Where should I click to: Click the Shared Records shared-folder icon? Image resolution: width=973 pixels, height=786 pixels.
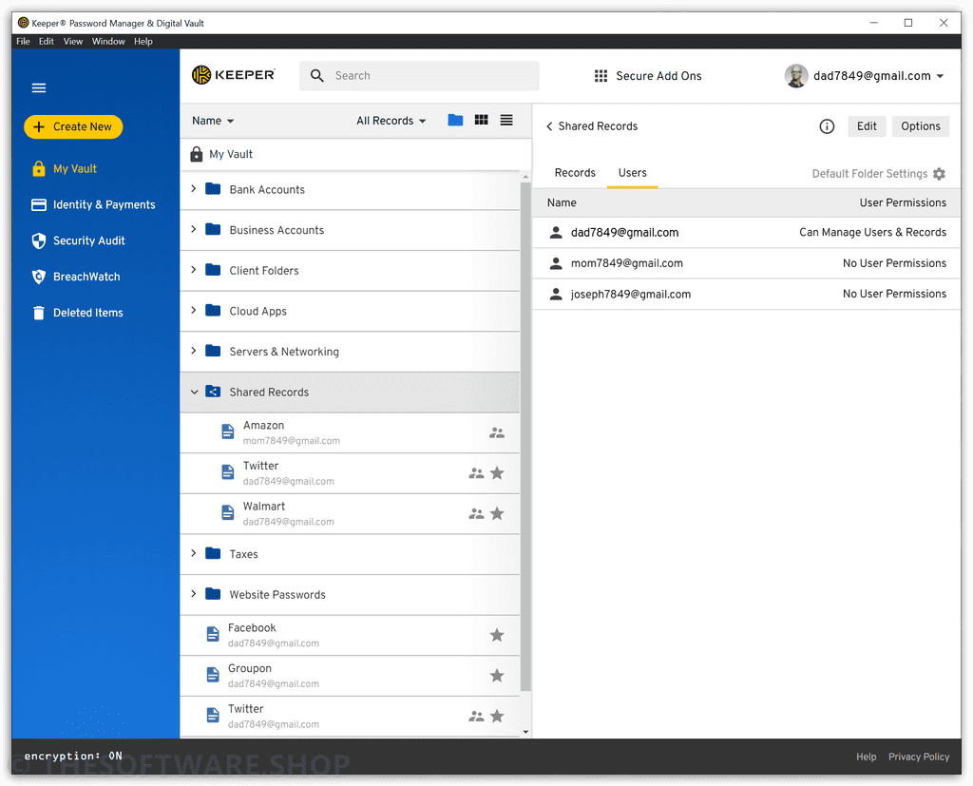[x=213, y=392]
